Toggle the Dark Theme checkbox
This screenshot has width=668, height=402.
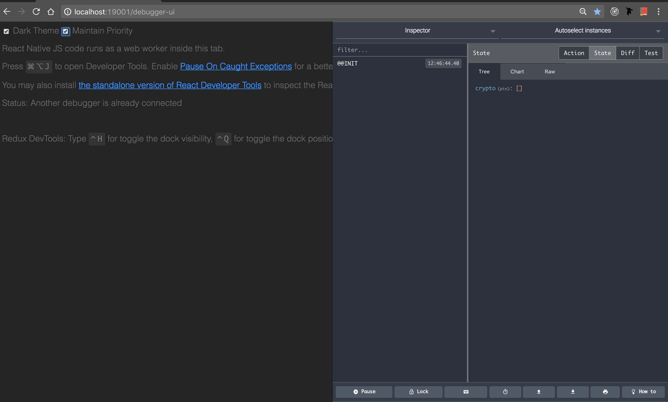pos(7,31)
